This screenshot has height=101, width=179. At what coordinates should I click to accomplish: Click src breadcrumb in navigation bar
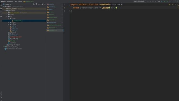16,1
